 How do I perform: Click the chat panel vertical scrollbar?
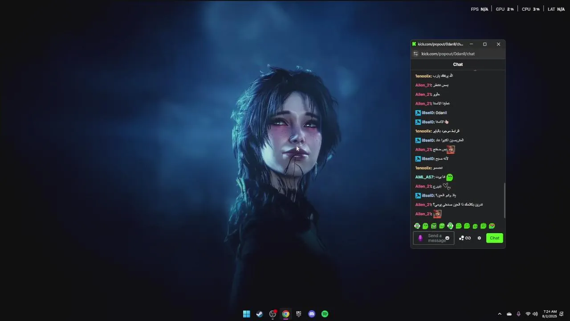click(505, 200)
